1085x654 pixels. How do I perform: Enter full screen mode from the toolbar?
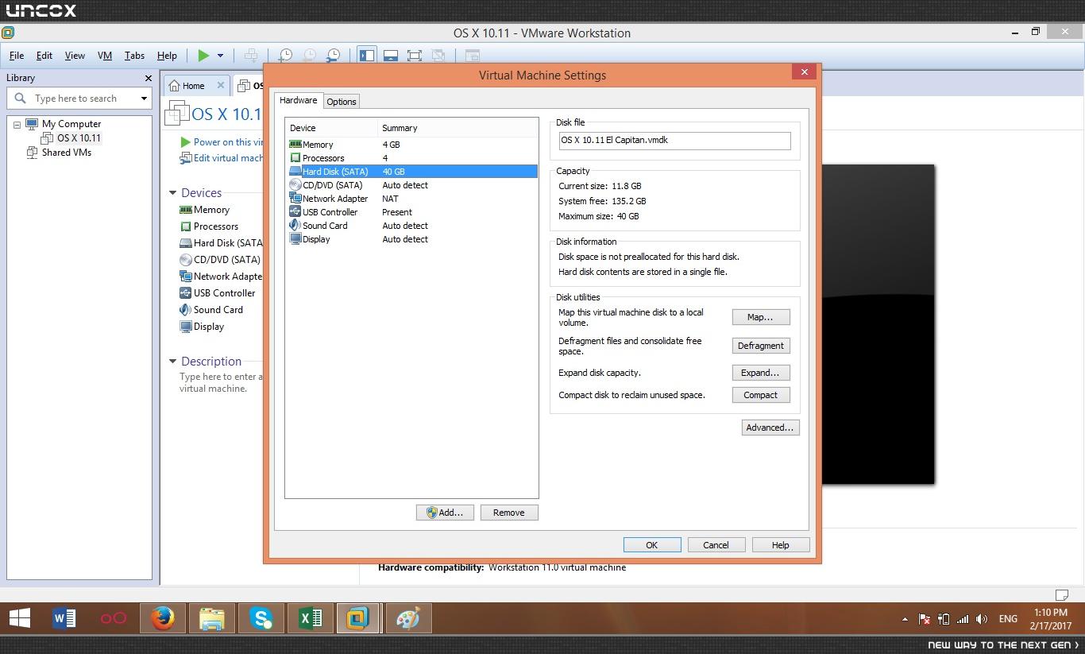pos(415,56)
